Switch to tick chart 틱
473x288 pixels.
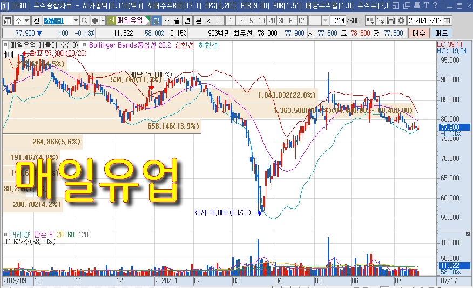[219, 21]
